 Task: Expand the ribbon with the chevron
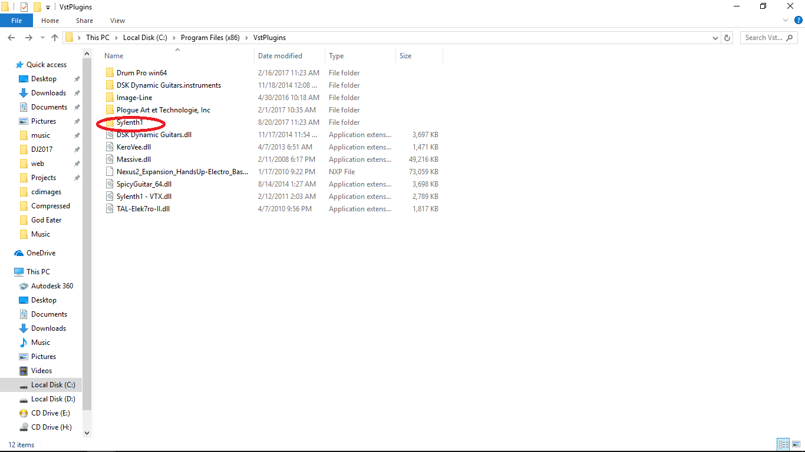[787, 21]
